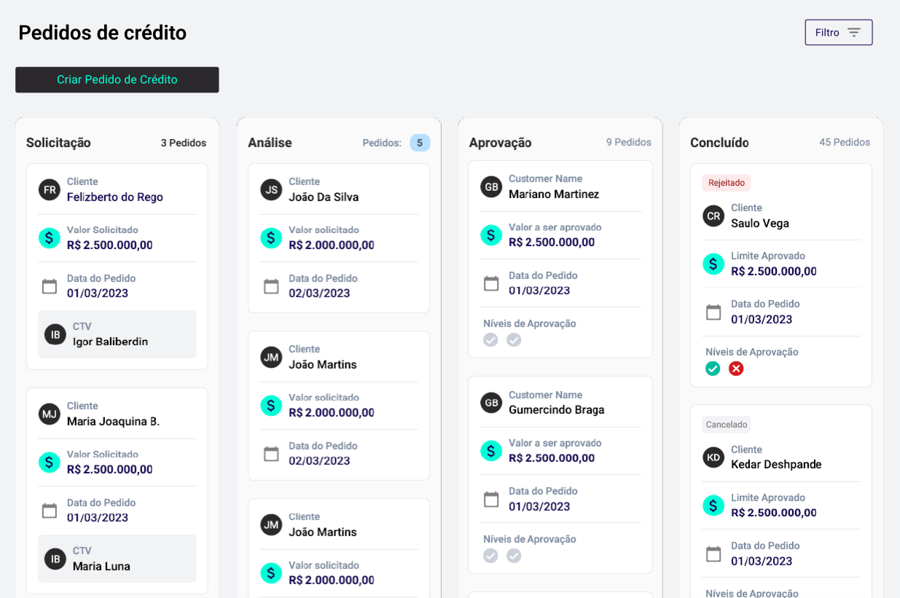Click the 9 Pedidos count label

[x=629, y=143]
